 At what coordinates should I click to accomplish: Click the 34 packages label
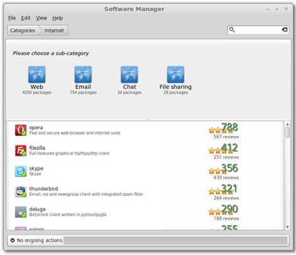[129, 93]
